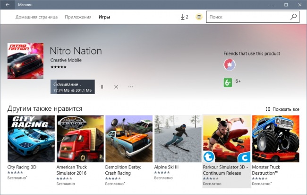
Task: Click the City Racing 3D star rating
Action: pos(15,172)
